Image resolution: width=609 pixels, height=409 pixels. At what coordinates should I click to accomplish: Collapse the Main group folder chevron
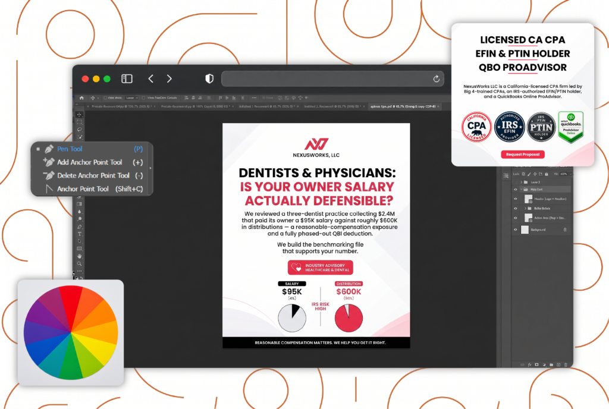pyautogui.click(x=521, y=190)
